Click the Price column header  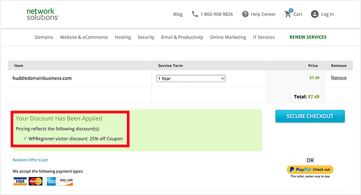[x=313, y=66]
